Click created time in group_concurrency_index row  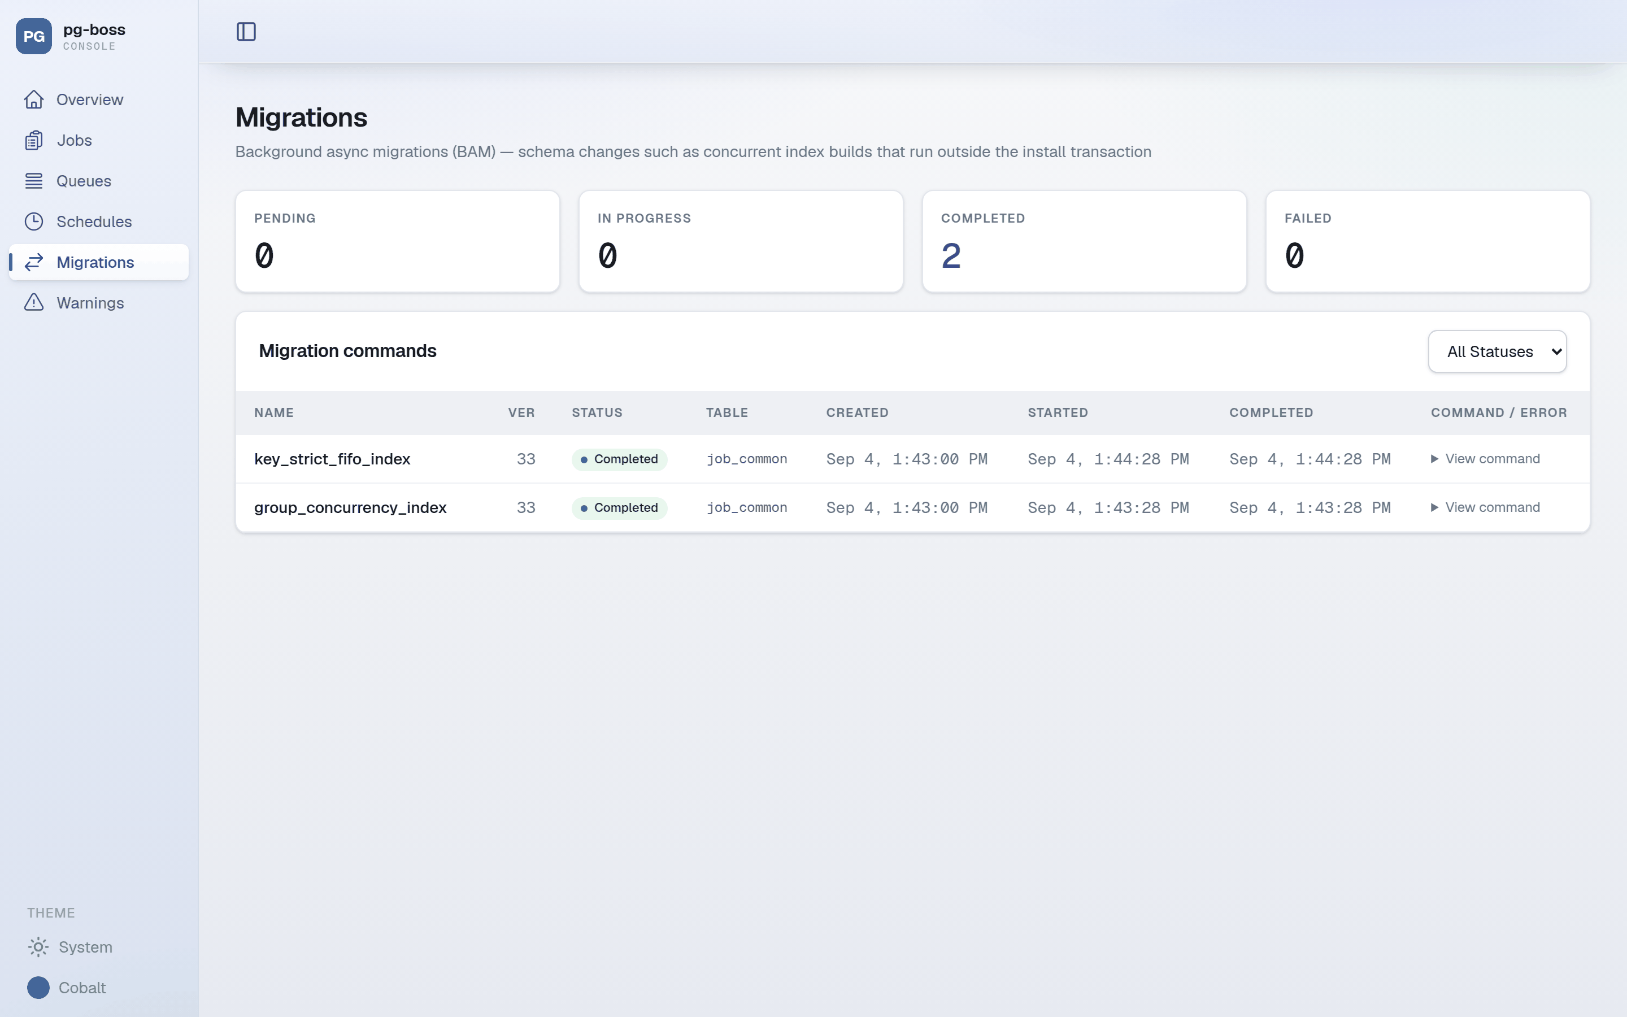click(x=906, y=507)
